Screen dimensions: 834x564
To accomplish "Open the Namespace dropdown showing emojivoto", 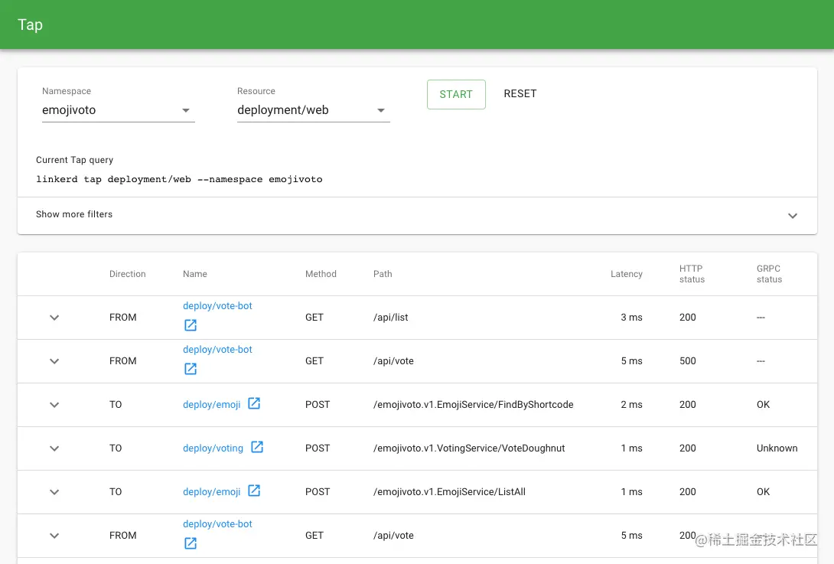I will [x=118, y=110].
